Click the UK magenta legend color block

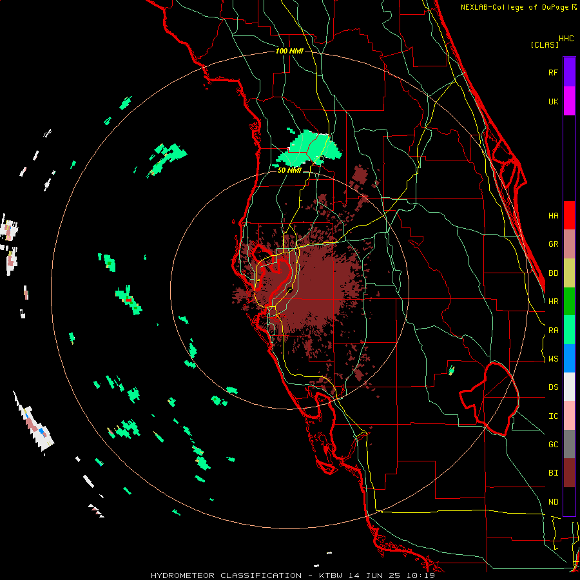coord(569,101)
